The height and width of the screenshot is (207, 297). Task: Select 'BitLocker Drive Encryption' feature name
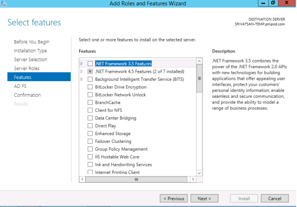click(121, 87)
